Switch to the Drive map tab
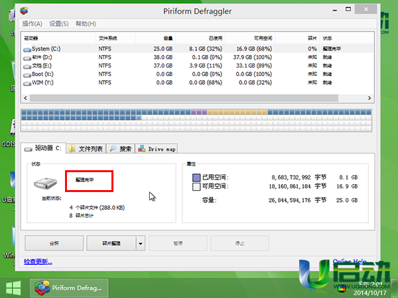Image resolution: width=398 pixels, height=298 pixels. tap(157, 149)
